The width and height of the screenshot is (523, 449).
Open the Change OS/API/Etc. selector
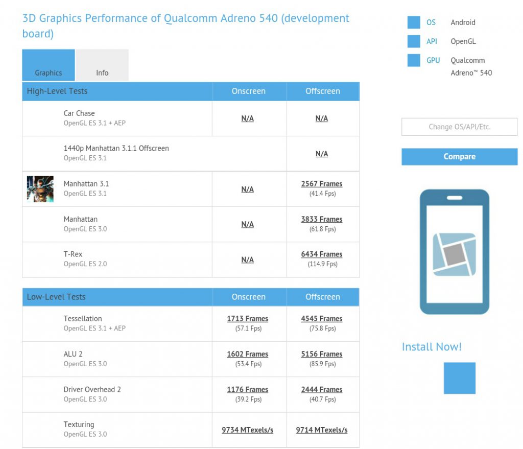tap(459, 127)
